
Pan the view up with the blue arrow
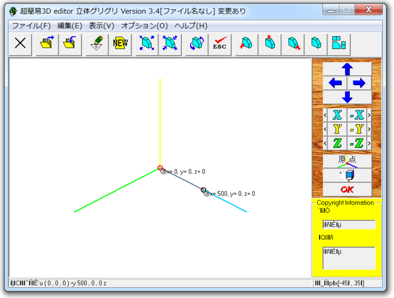tap(347, 70)
